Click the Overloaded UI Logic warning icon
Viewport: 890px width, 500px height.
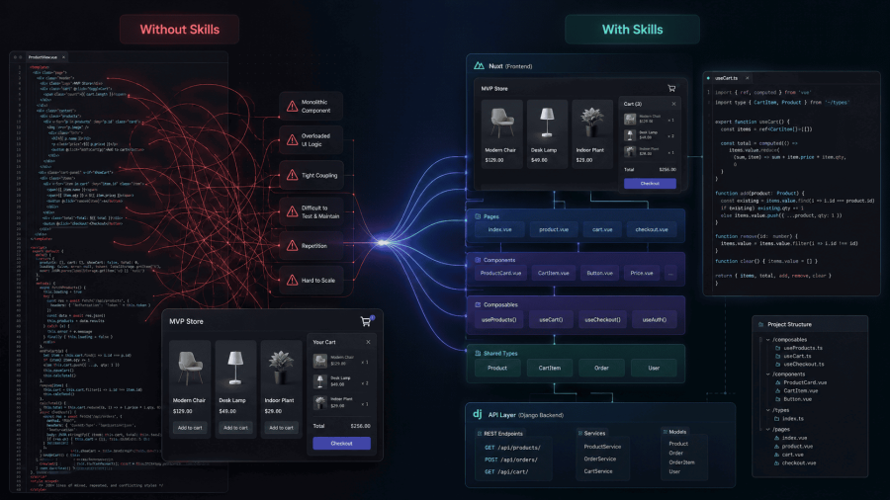[293, 140]
